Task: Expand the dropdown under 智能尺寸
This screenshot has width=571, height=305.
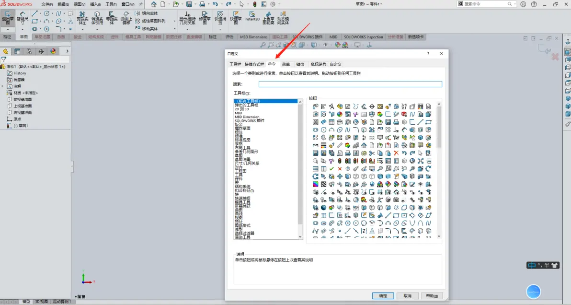Action: (22, 30)
